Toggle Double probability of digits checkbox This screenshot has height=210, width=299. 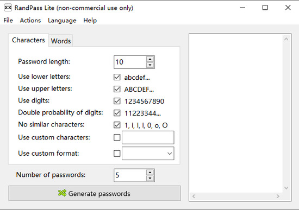click(x=117, y=113)
